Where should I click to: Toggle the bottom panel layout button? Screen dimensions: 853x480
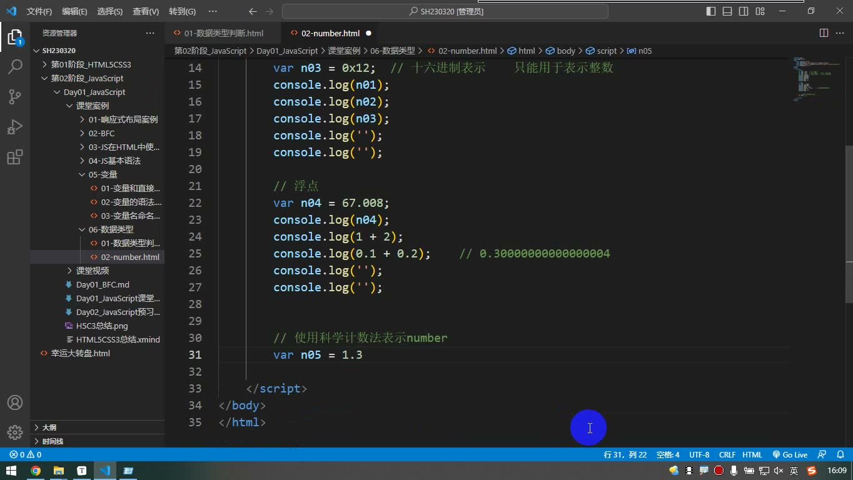[x=727, y=11]
